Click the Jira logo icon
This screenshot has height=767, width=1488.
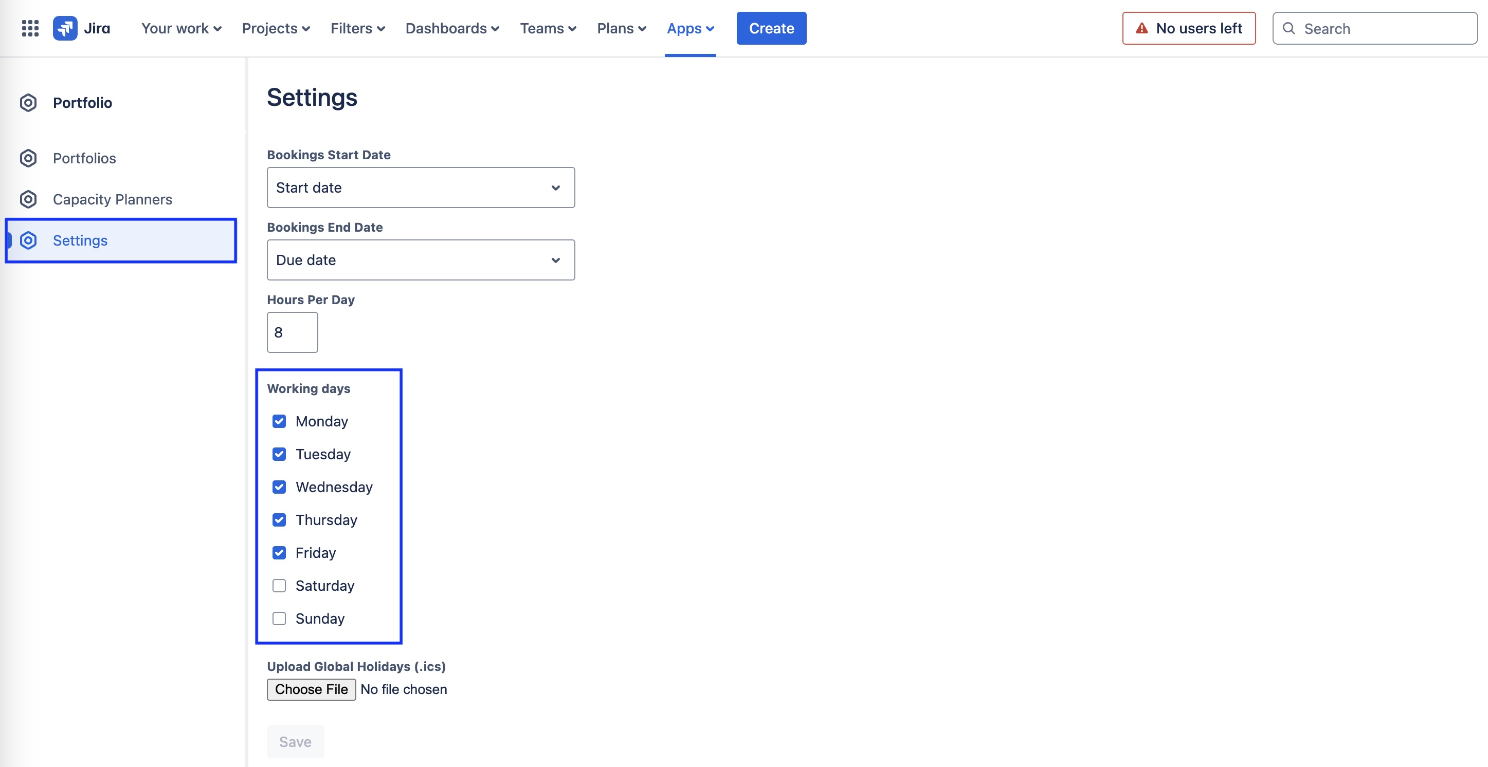point(65,28)
